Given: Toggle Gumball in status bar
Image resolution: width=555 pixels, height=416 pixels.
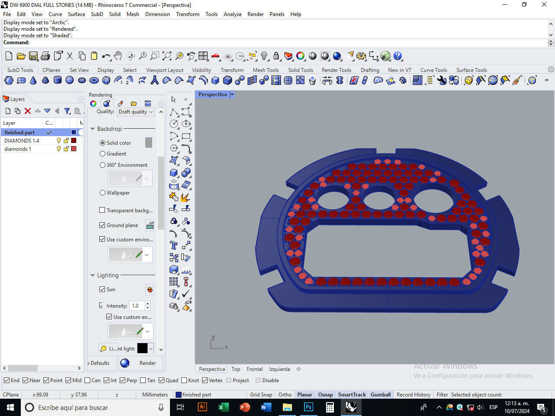Looking at the screenshot, I should coord(381,395).
